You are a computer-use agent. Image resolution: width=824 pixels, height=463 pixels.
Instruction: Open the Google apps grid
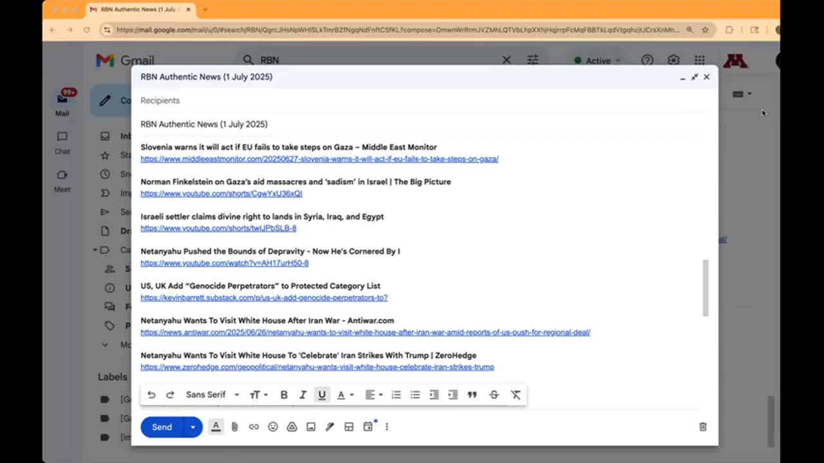coord(700,60)
